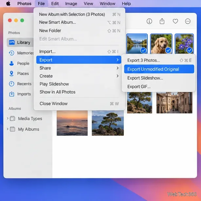Viewport: 201px width, 201px height.
Task: Select the Places label in sidebar
Action: [x=23, y=74]
